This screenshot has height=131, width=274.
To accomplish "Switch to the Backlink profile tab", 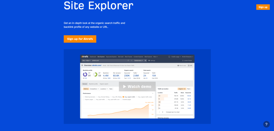I will click(93, 84).
